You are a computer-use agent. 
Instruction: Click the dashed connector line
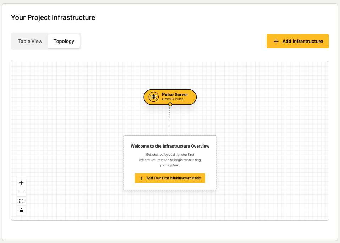170,121
